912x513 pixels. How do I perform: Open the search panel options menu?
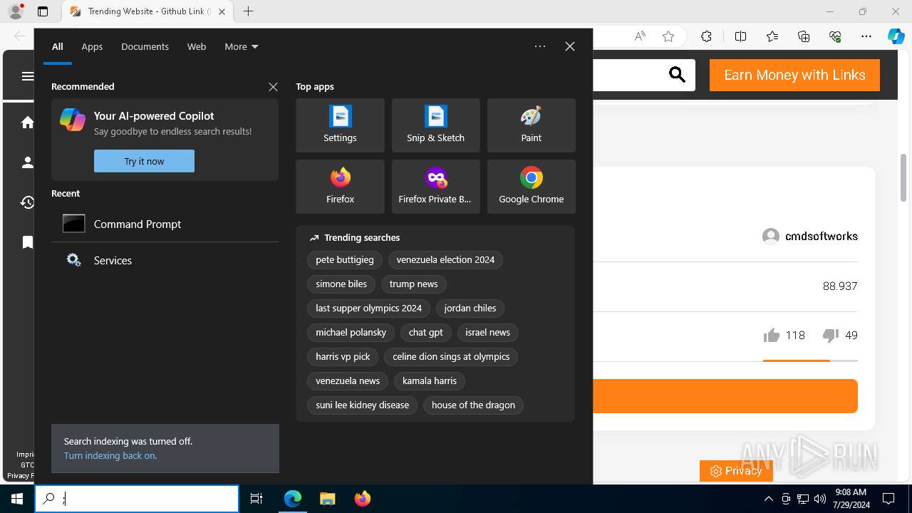(540, 46)
